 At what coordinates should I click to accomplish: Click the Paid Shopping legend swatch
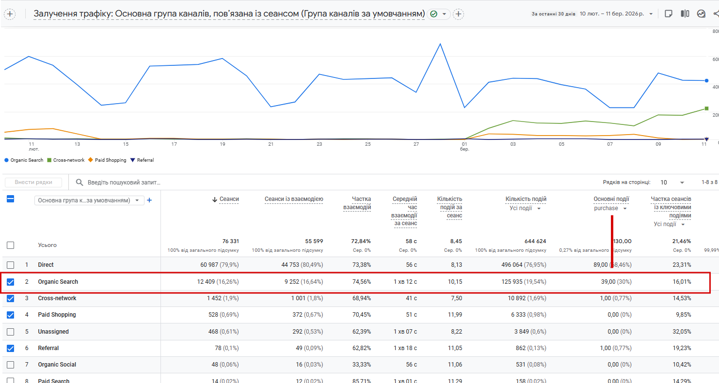pos(90,160)
